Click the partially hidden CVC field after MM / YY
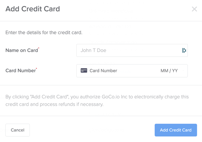The width and height of the screenshot is (202, 142). pyautogui.click(x=183, y=71)
